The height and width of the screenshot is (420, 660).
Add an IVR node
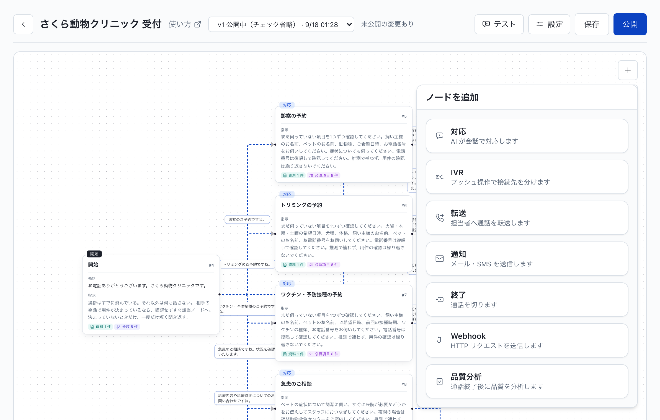[527, 177]
